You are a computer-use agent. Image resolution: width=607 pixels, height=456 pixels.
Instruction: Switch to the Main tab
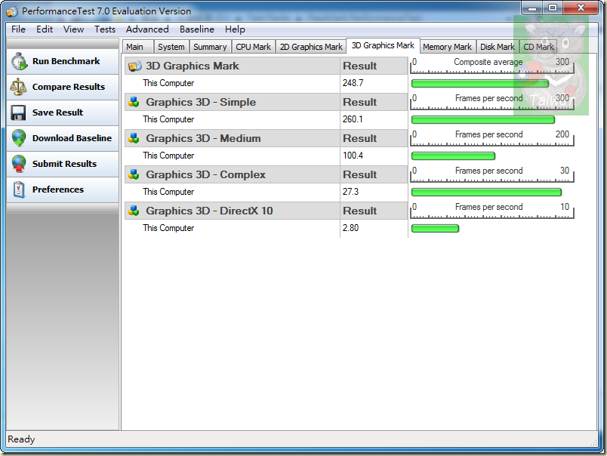pos(138,47)
